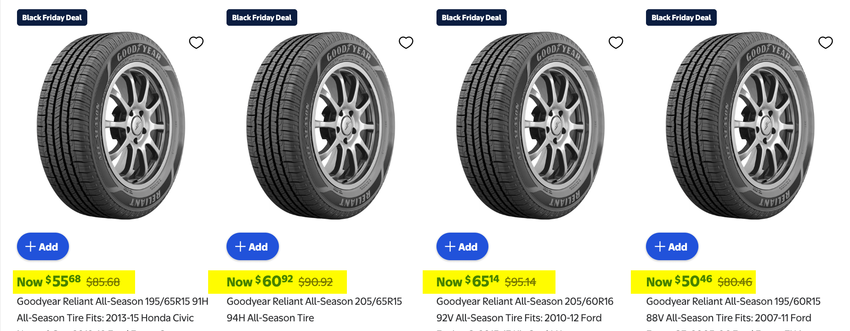
Task: Open the Goodyear Reliant 195/60R15 88V product link
Action: [x=733, y=302]
